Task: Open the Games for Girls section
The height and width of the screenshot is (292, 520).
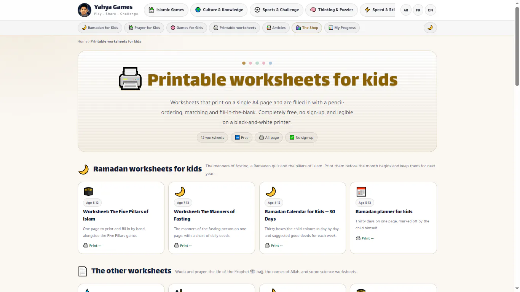Action: (x=187, y=28)
